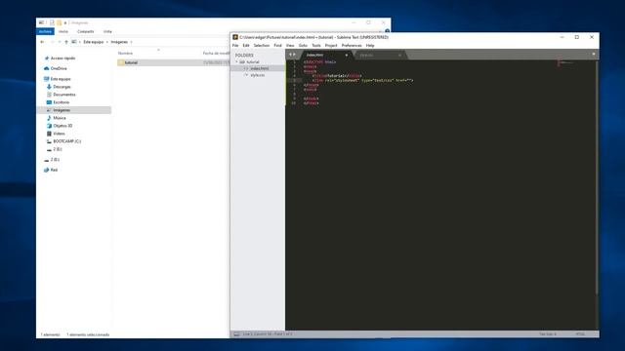
Task: Open the Preferences menu in Sublime Text
Action: 352,46
